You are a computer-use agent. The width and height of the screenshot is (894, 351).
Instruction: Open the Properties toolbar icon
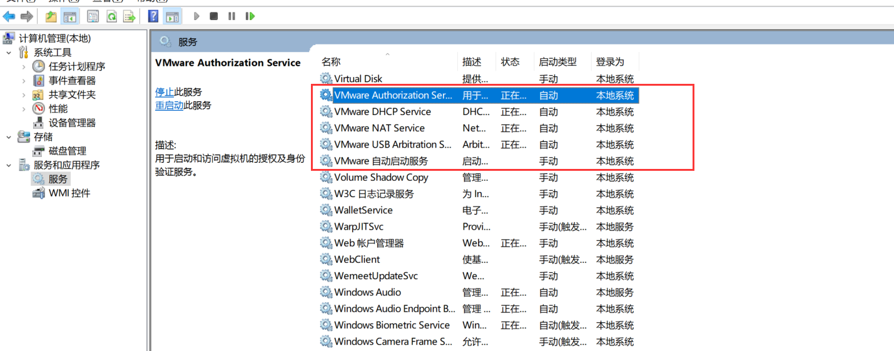coord(93,16)
